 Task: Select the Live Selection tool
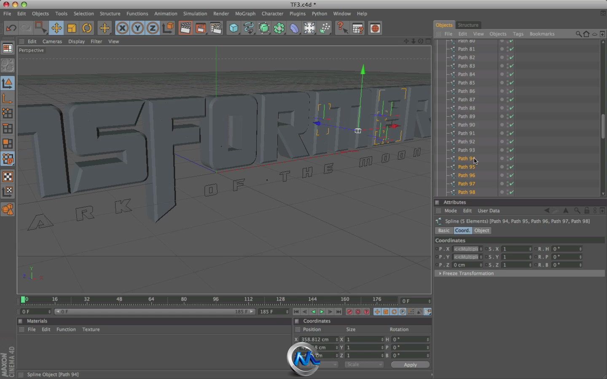(40, 28)
